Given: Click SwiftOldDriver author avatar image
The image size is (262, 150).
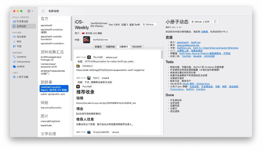Looking at the screenshot, I should click(x=86, y=40).
